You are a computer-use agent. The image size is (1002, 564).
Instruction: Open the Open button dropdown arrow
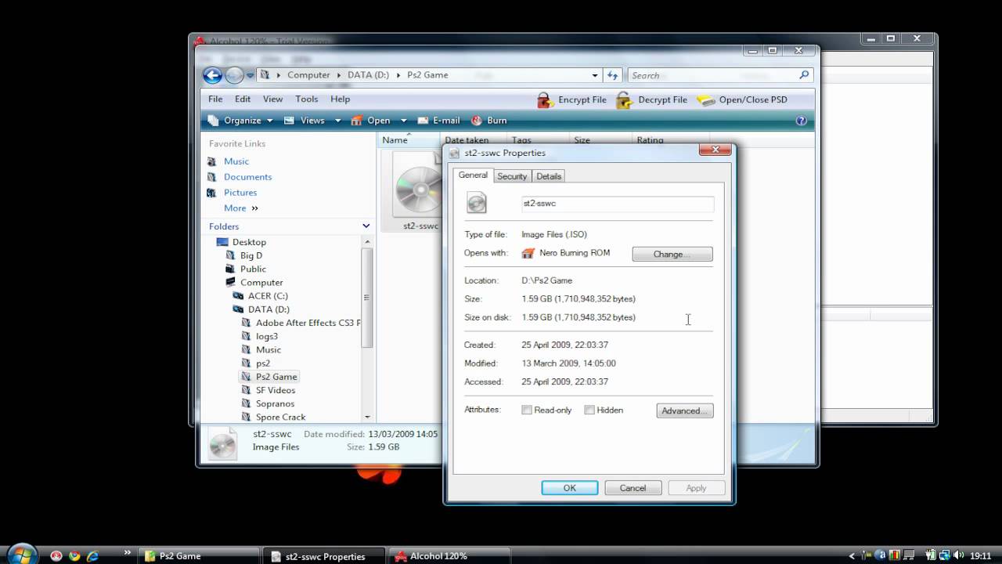coord(404,121)
